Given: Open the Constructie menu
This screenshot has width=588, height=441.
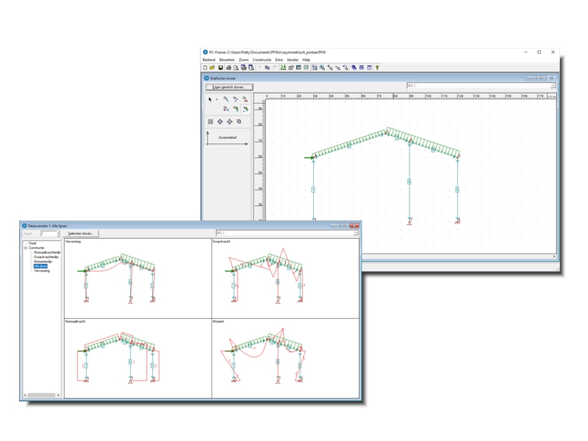Looking at the screenshot, I should pos(262,60).
